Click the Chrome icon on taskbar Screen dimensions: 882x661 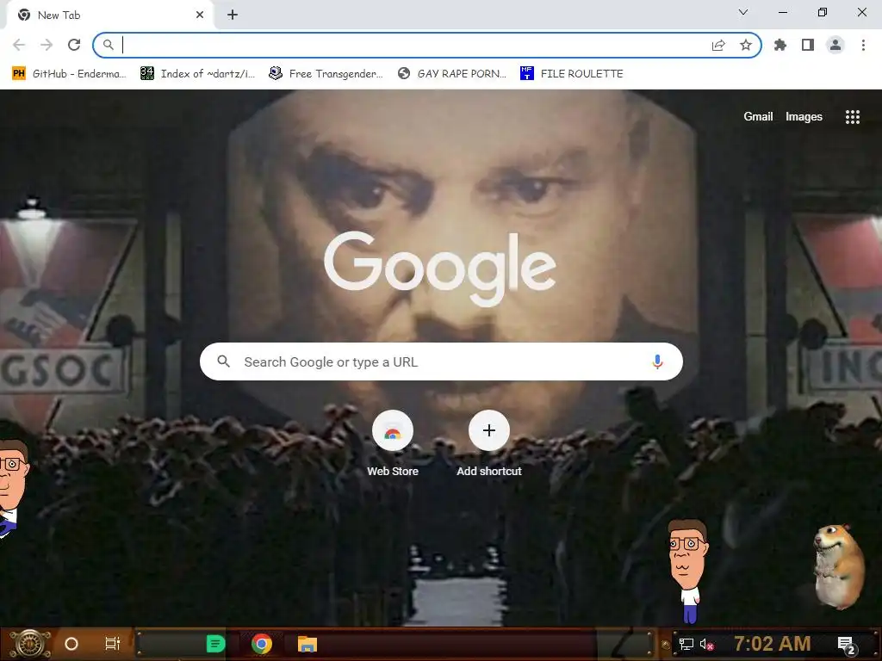pyautogui.click(x=262, y=644)
